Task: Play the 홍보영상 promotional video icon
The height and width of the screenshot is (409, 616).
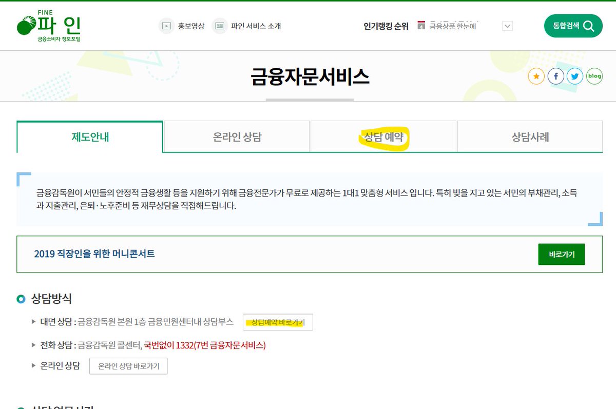Action: pos(166,26)
